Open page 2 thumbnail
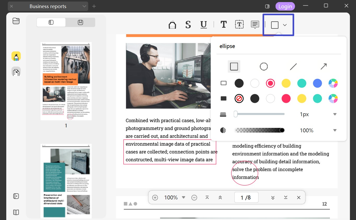This screenshot has width=356, height=220. pos(66,181)
